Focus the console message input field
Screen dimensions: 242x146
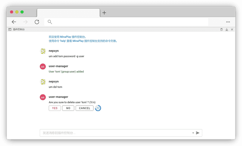(x=121, y=133)
